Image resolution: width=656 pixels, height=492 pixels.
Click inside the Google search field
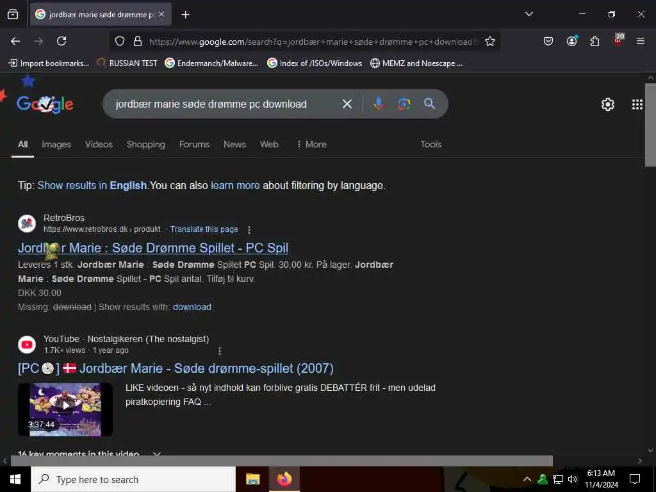[211, 104]
